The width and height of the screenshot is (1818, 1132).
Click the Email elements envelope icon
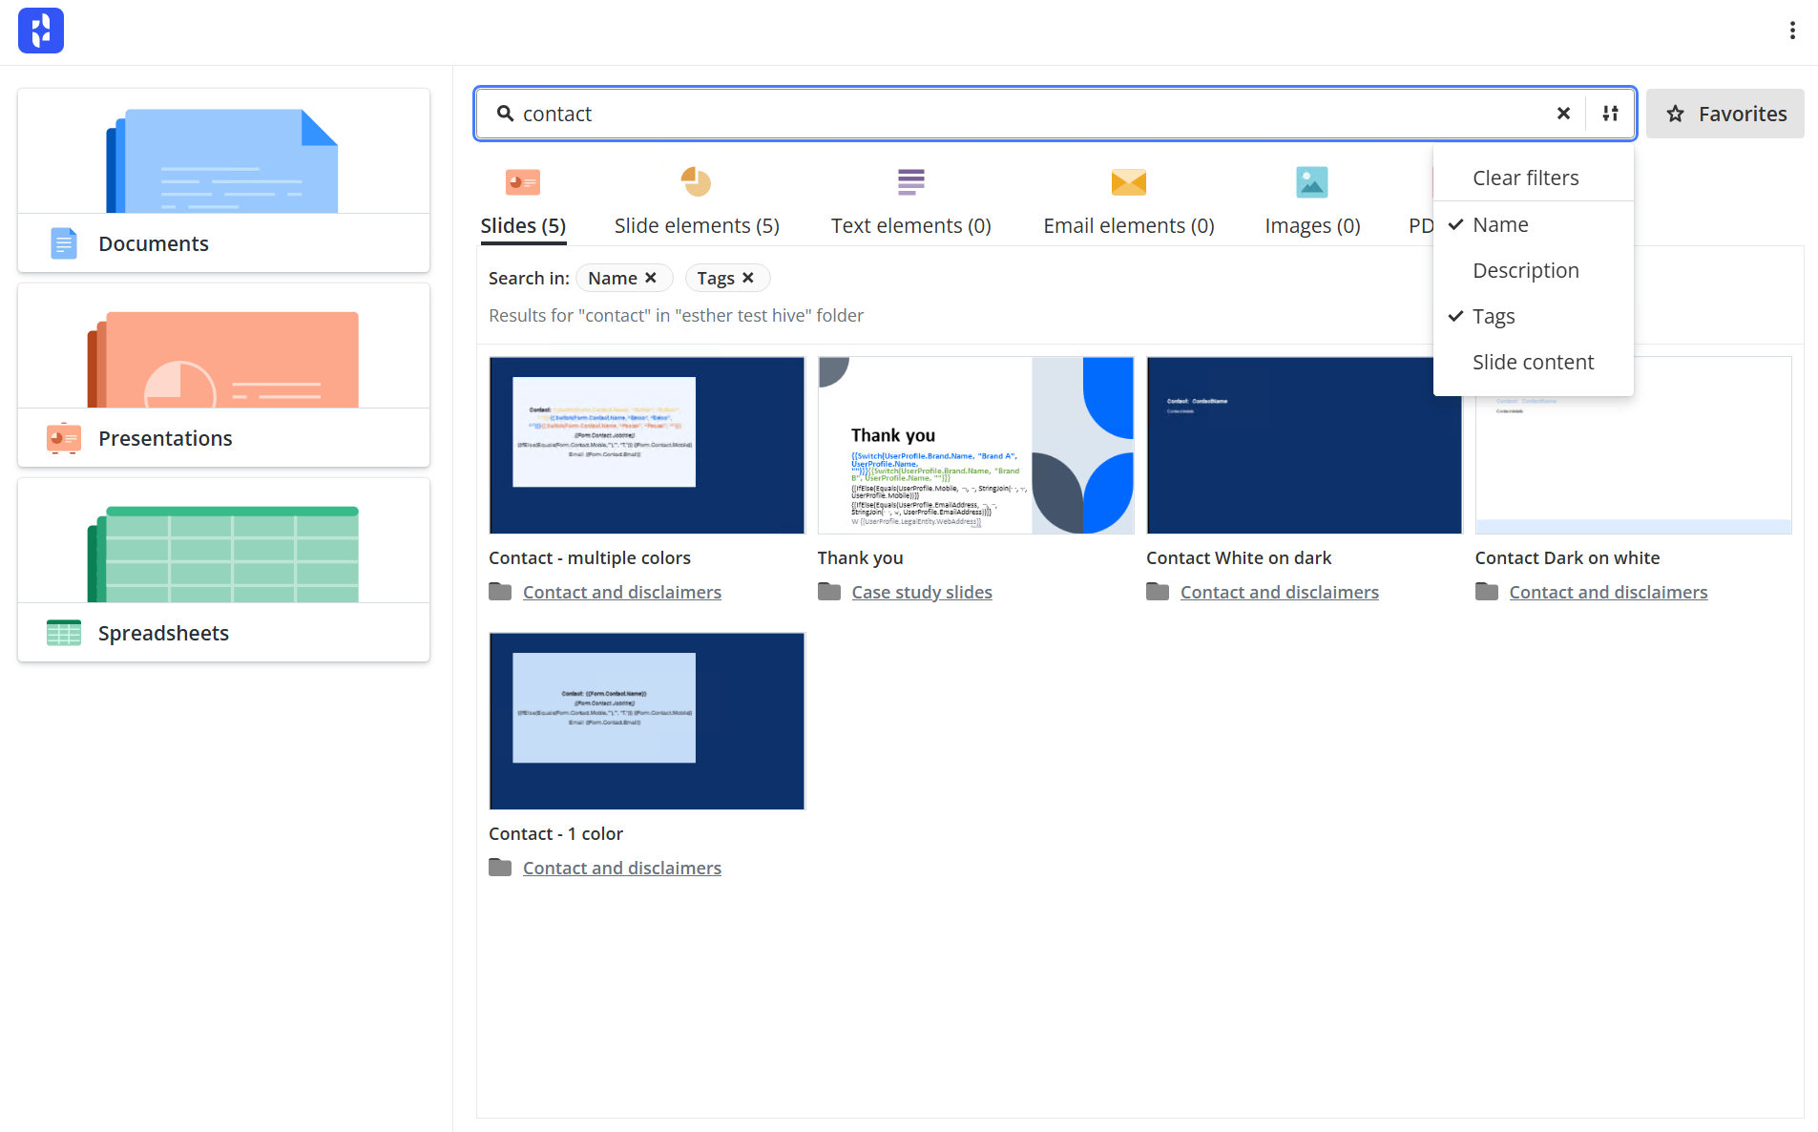coord(1128,181)
